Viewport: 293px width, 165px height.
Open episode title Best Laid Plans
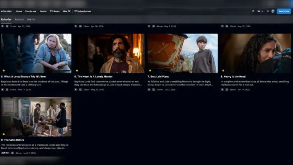tap(158, 76)
